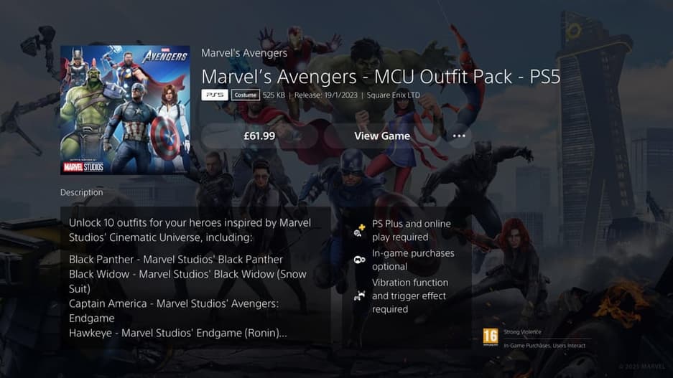Select the View Game button

(382, 136)
